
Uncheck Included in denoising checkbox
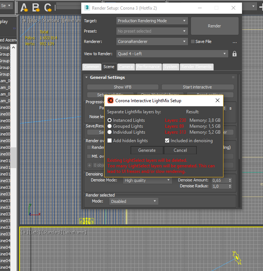pyautogui.click(x=167, y=141)
